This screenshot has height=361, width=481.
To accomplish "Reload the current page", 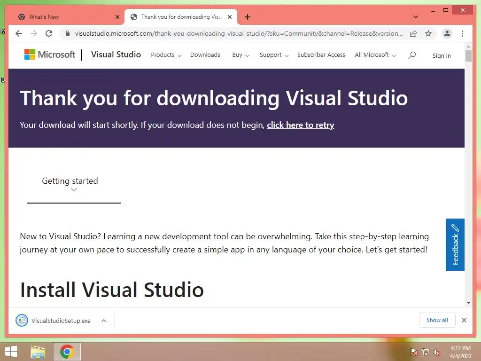I will pos(49,33).
